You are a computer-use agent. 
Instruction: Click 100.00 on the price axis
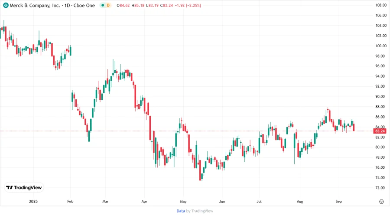pyautogui.click(x=381, y=46)
